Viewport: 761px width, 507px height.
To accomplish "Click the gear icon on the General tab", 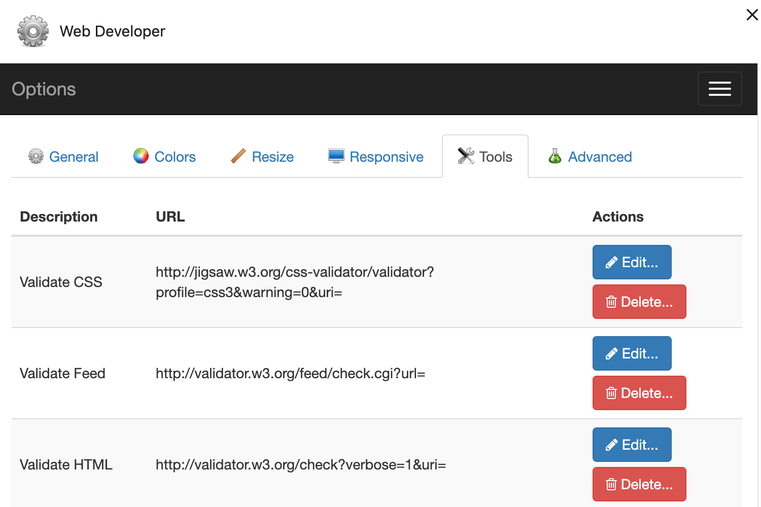I will pyautogui.click(x=36, y=157).
